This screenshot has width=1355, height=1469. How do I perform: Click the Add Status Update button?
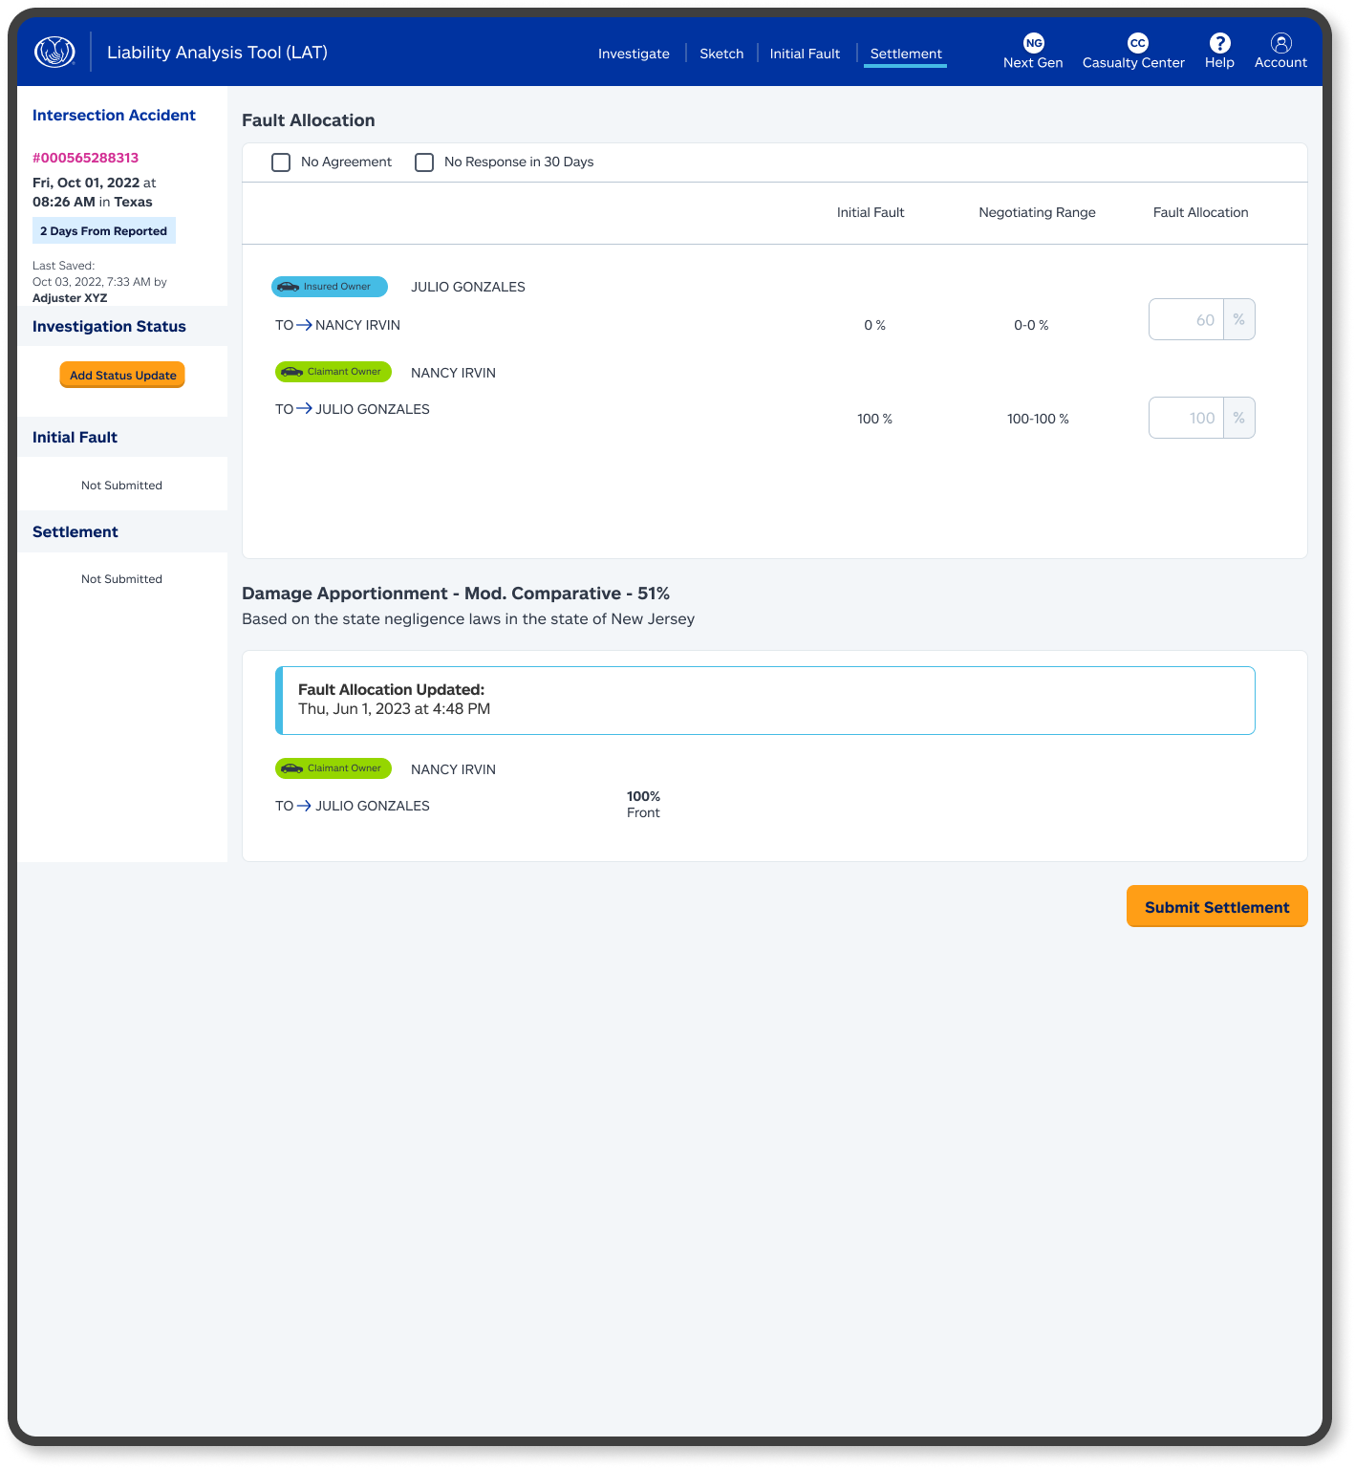click(122, 375)
